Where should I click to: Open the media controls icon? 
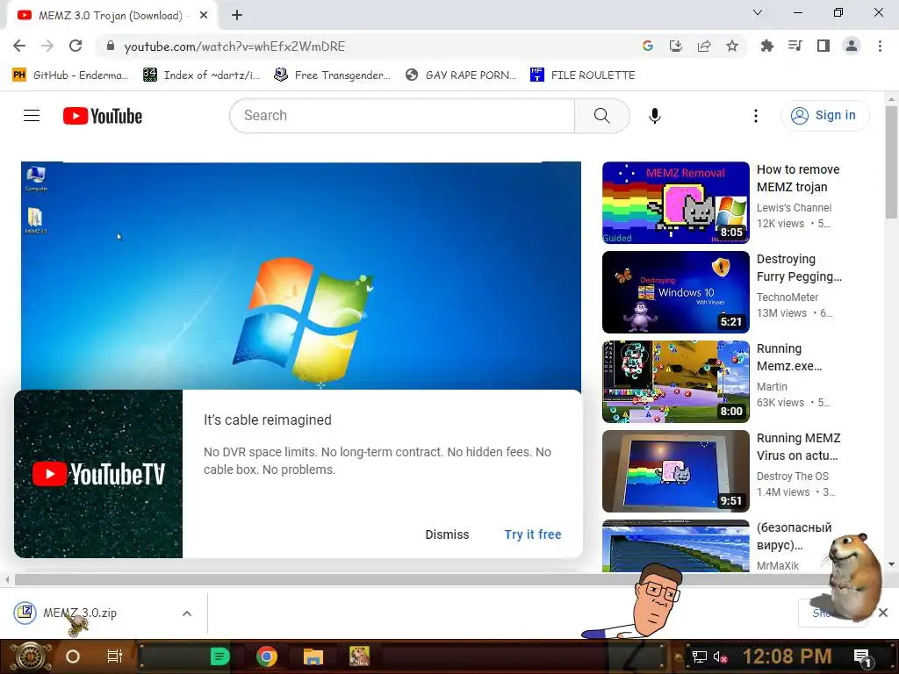click(795, 46)
